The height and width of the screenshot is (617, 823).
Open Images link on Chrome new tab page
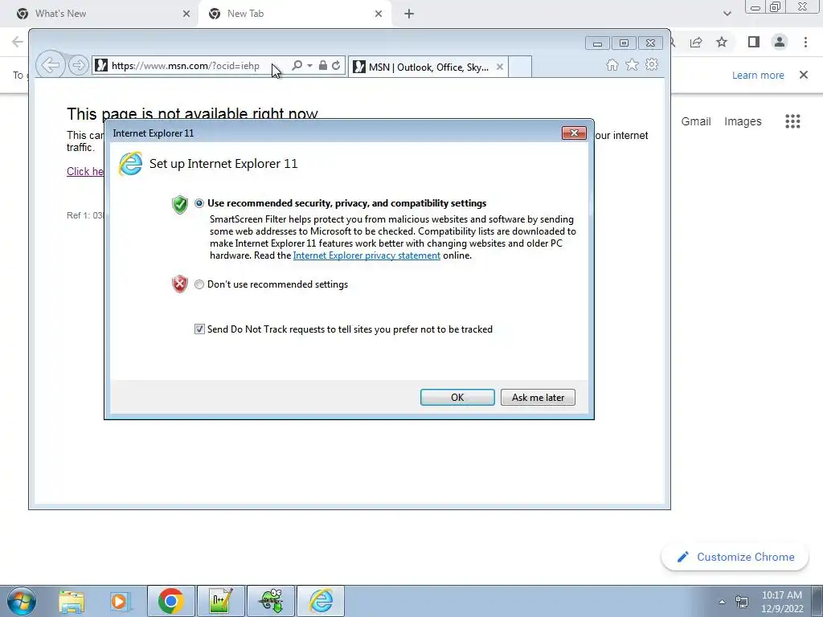742,121
